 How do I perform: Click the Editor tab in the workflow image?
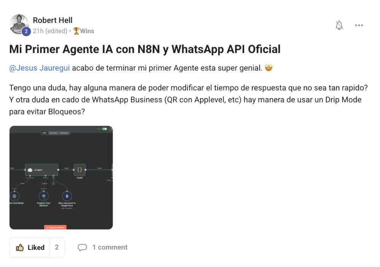45,133
